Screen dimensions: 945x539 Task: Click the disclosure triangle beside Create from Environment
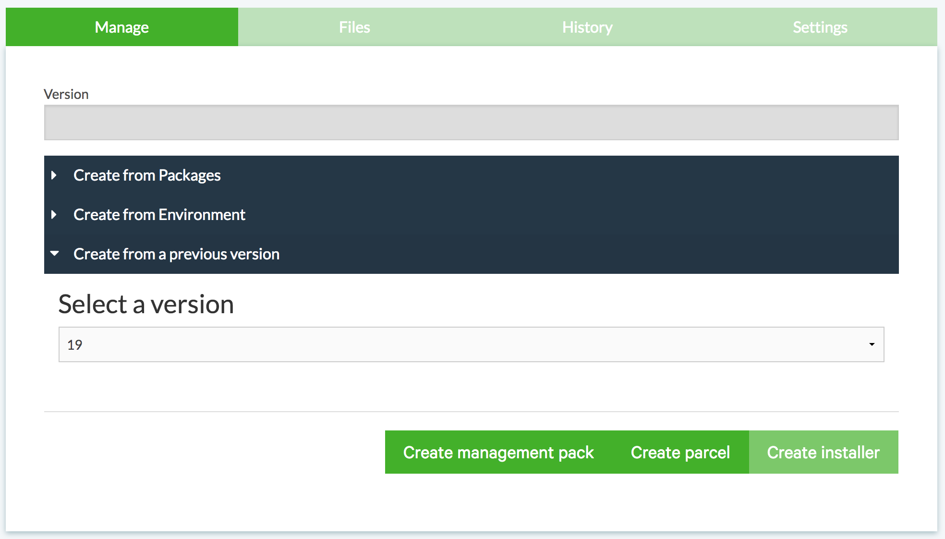[x=54, y=215]
